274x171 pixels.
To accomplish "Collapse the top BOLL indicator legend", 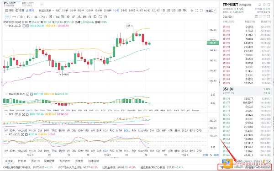I will click(x=6, y=26).
